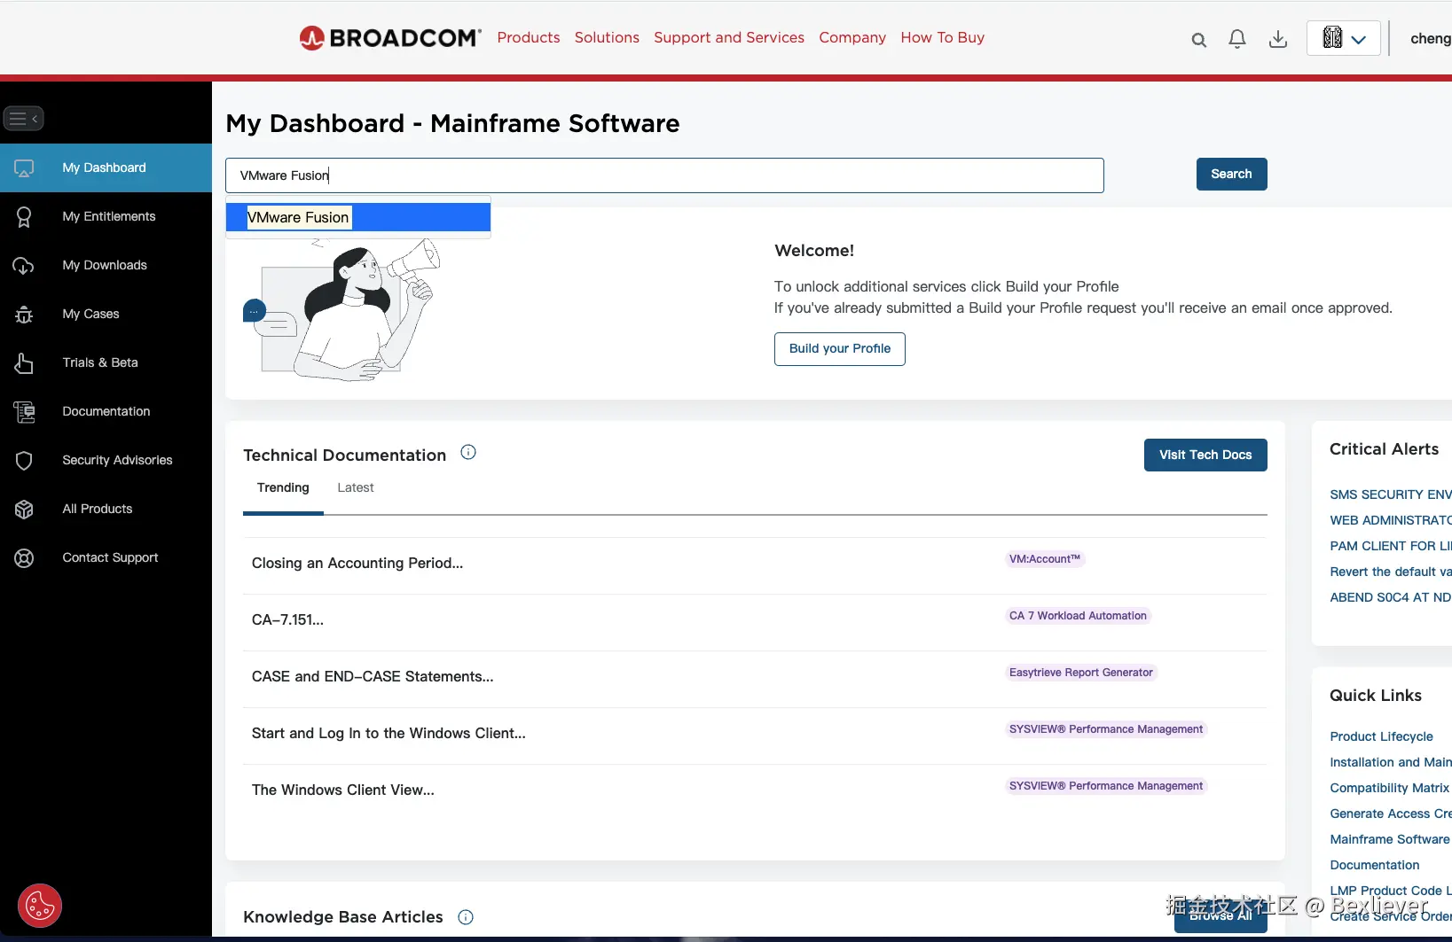Show info tooltip for Knowledge Base Articles

pyautogui.click(x=466, y=917)
